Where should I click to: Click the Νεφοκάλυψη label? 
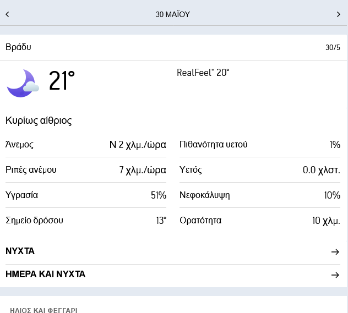coord(205,195)
